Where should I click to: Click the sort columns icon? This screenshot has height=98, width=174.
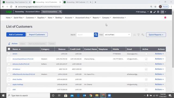pyautogui.click(x=135, y=35)
